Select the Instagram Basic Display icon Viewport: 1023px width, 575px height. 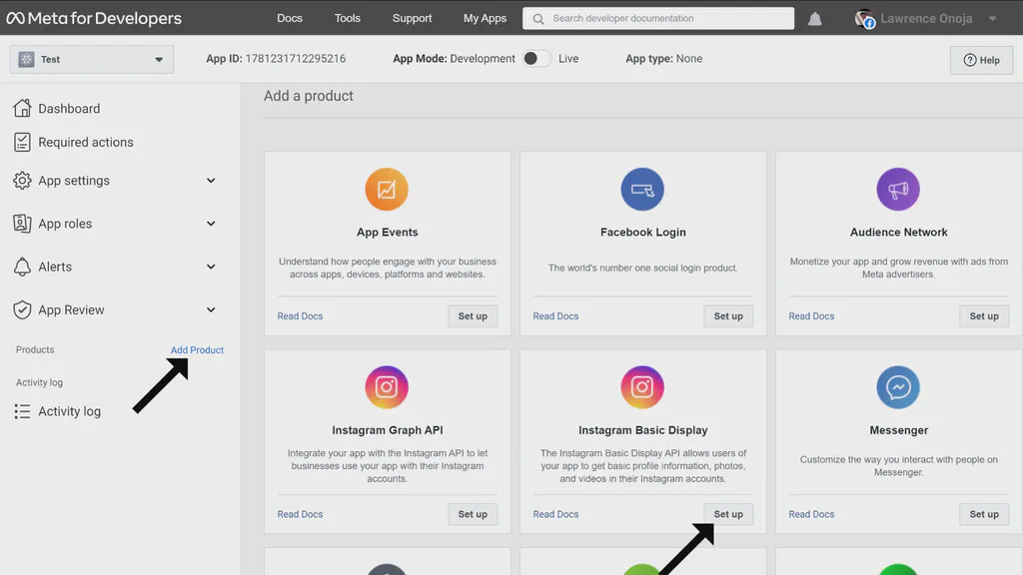(642, 387)
